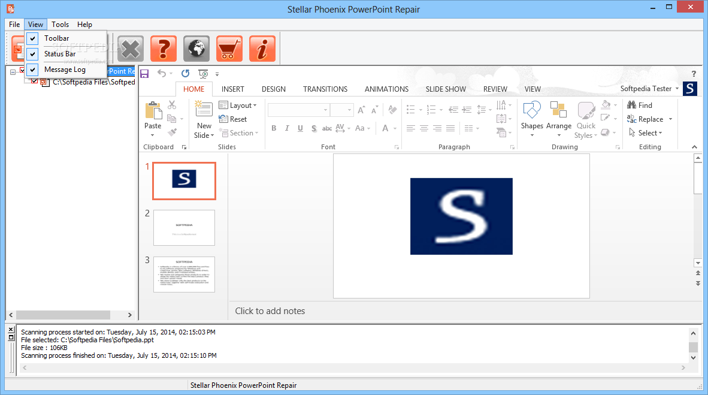The height and width of the screenshot is (395, 708).
Task: Toggle checkbox beside C:\Softpedia Files tree item
Action: (34, 82)
